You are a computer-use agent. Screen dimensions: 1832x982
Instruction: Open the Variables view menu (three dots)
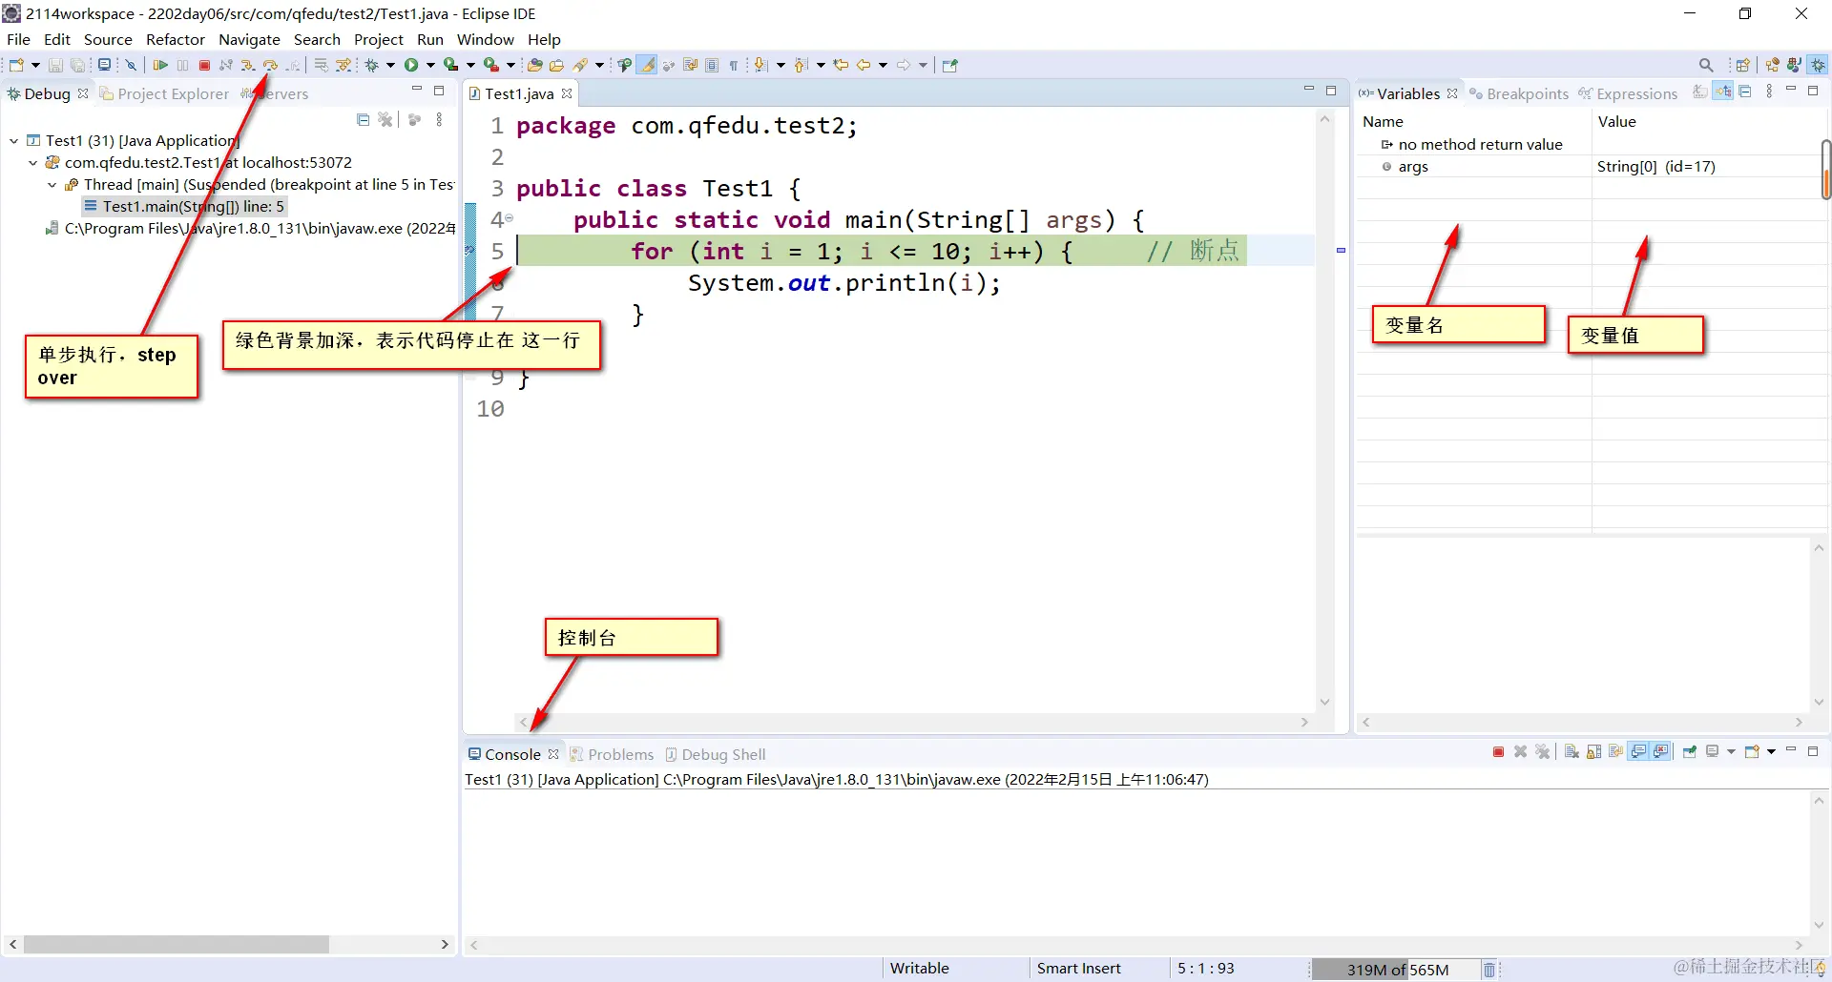point(1769,91)
